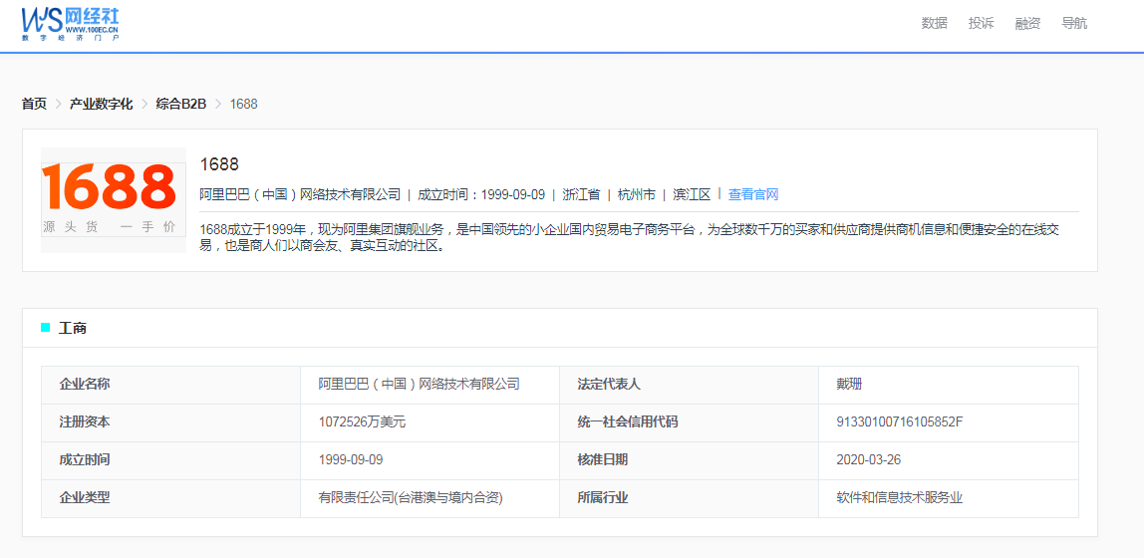Click the cyan square beside 工商
The image size is (1144, 558).
pos(45,328)
